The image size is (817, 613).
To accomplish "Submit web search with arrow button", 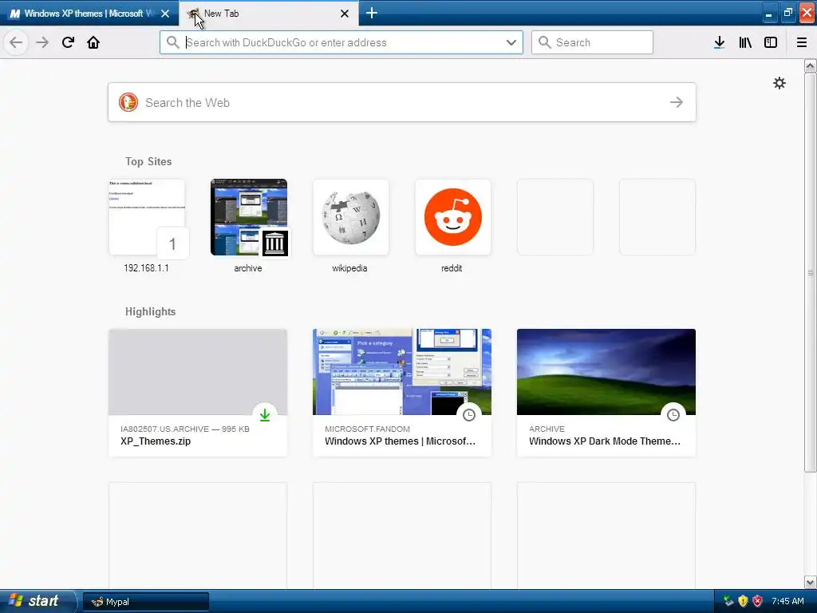I will click(x=677, y=102).
